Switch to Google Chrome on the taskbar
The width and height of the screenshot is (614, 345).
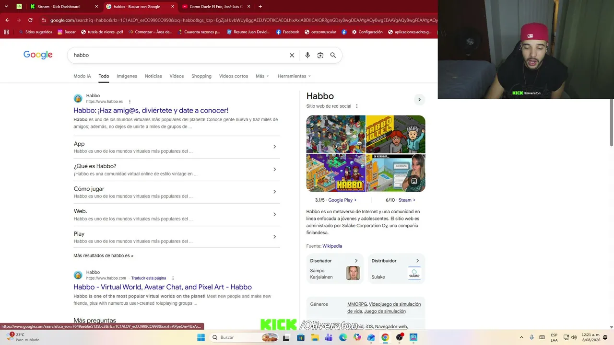(385, 337)
